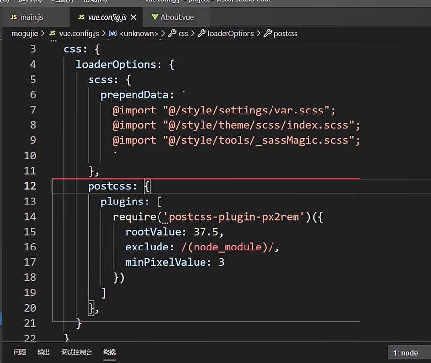
Task: Select the 终端 (Terminal) panel tab
Action: pyautogui.click(x=110, y=352)
